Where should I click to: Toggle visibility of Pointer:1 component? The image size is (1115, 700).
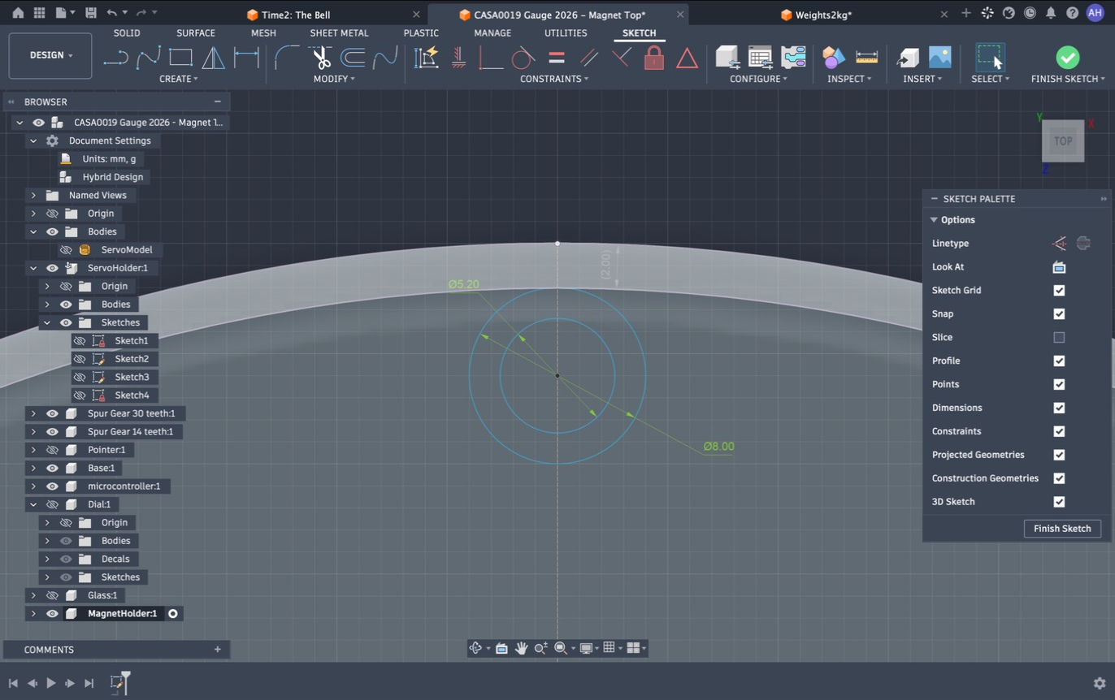[52, 450]
